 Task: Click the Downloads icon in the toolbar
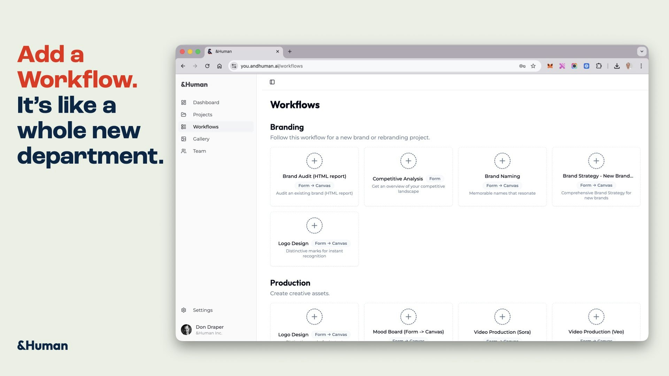click(616, 65)
